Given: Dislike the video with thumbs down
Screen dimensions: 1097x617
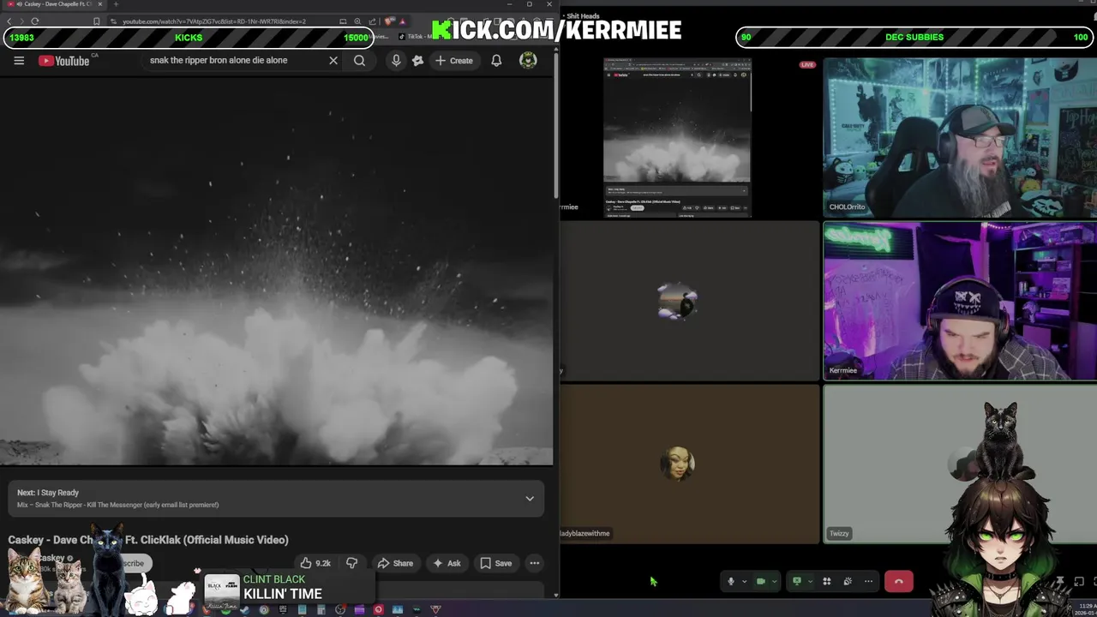Looking at the screenshot, I should coord(351,563).
